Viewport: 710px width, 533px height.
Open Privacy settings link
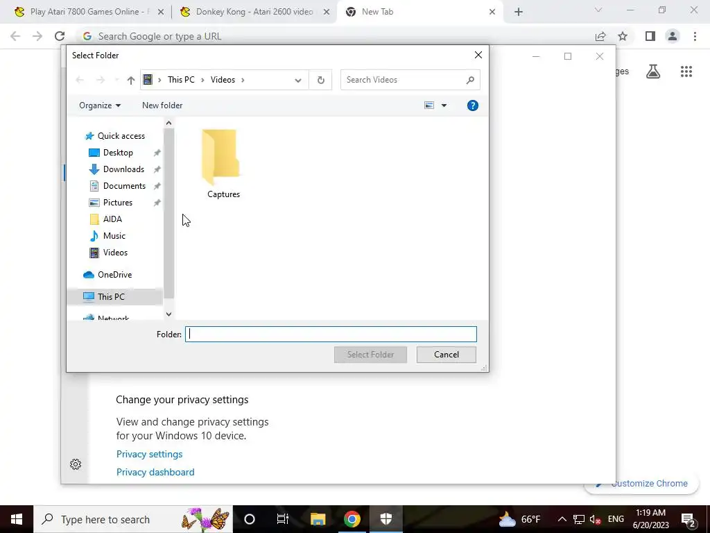click(150, 454)
